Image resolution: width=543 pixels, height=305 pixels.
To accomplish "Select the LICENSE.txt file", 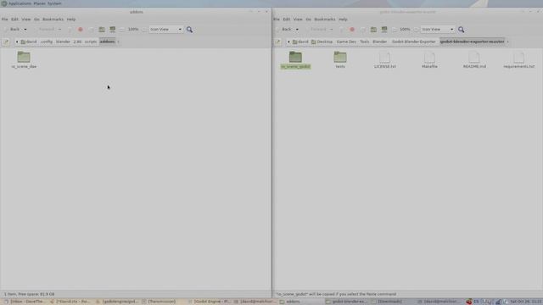I will 384,59.
